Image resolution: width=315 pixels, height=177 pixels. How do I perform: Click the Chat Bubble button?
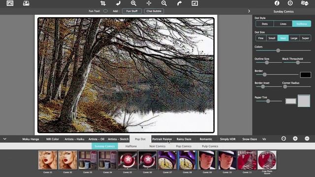[x=154, y=11]
